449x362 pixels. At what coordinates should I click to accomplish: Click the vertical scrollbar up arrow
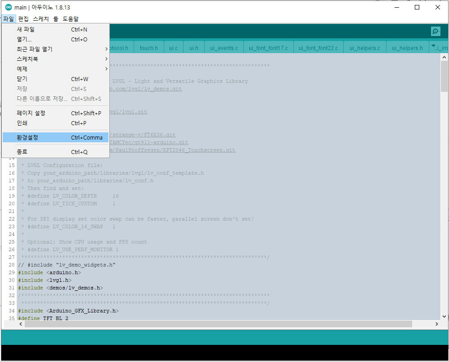444,57
